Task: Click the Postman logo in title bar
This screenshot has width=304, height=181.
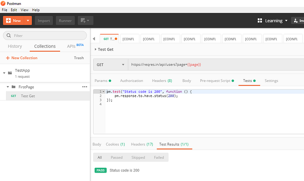Action: (3, 3)
